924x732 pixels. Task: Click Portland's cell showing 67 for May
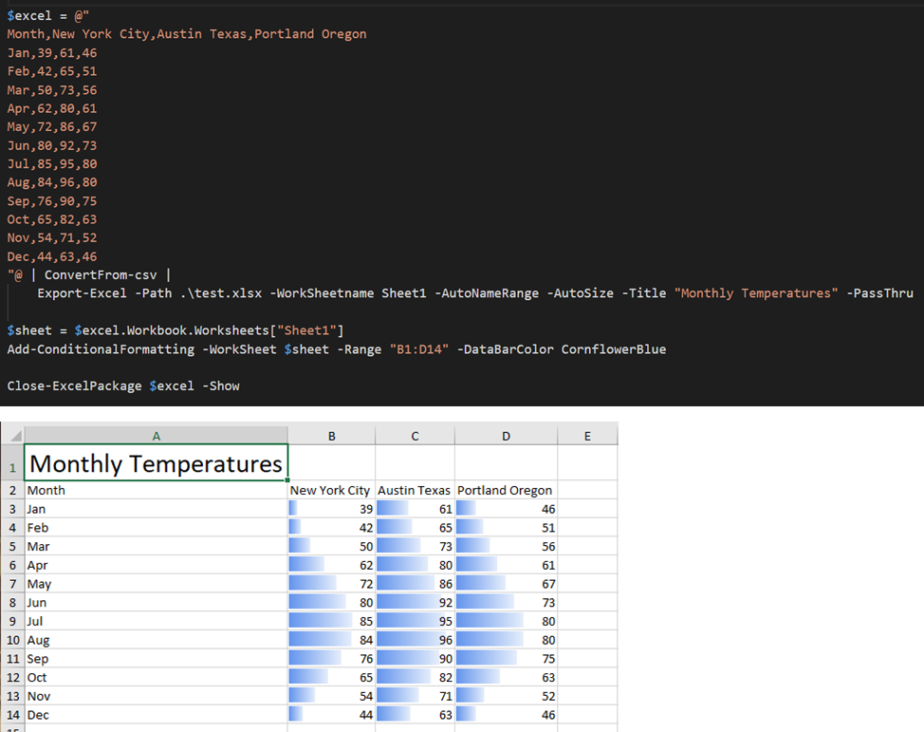tap(506, 584)
